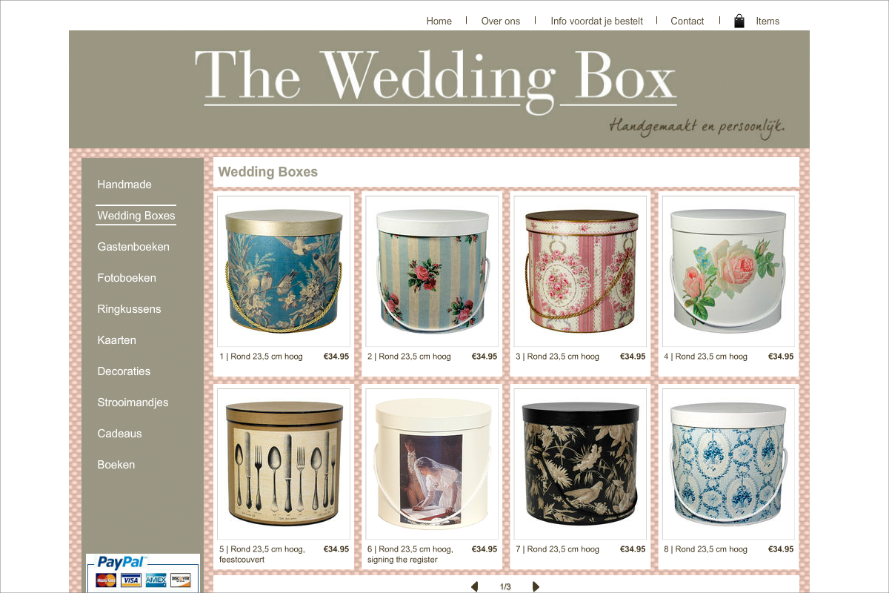Open feestcouvert cutlery box image
889x593 pixels.
coord(284,464)
